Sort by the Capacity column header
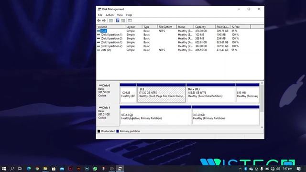This screenshot has width=306, height=172. click(x=205, y=27)
